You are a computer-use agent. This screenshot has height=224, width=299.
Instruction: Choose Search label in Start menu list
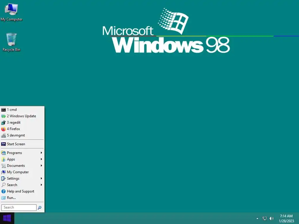[x=12, y=185]
